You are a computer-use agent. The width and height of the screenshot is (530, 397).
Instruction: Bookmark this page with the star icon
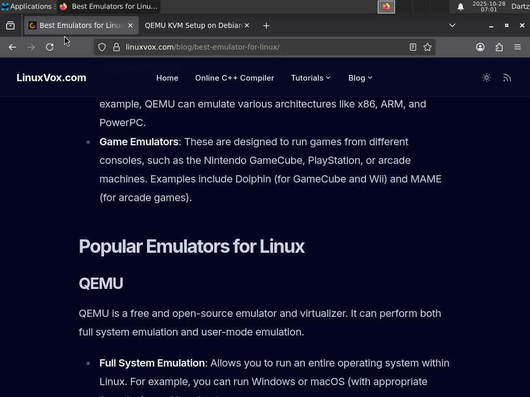(x=427, y=47)
